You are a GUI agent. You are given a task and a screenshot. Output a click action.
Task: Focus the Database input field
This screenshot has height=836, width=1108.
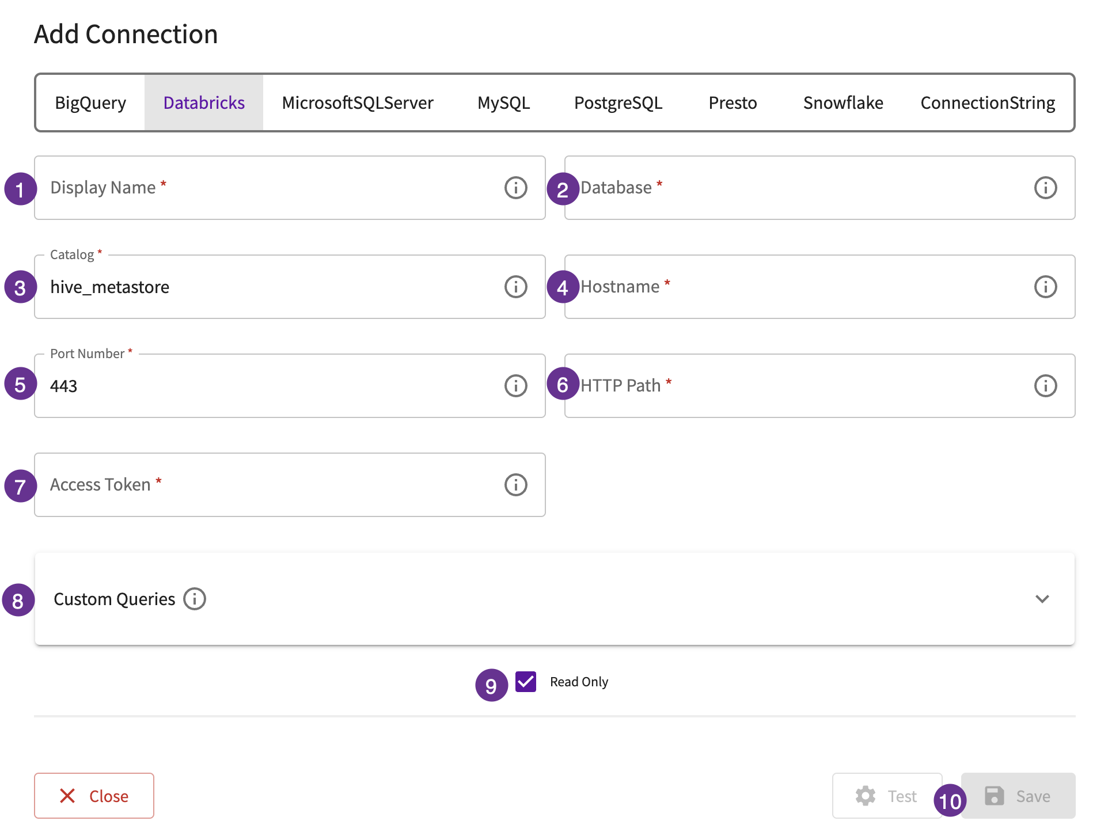click(819, 188)
